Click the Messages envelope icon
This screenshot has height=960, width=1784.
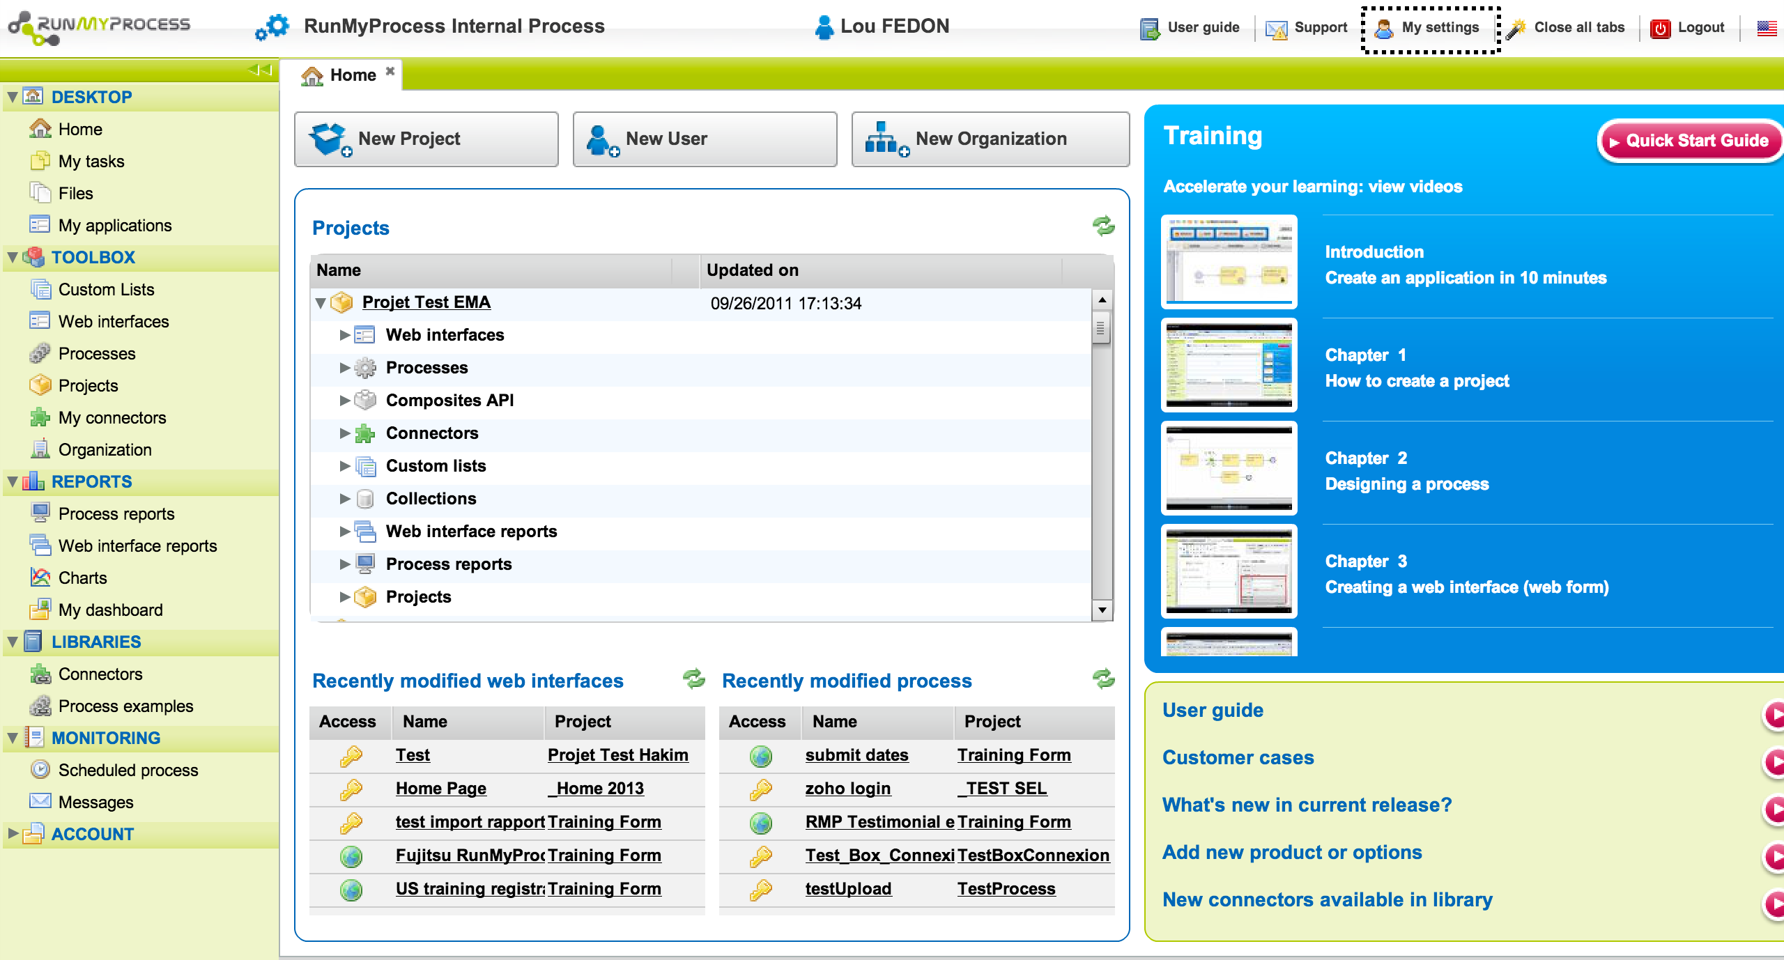(x=40, y=802)
